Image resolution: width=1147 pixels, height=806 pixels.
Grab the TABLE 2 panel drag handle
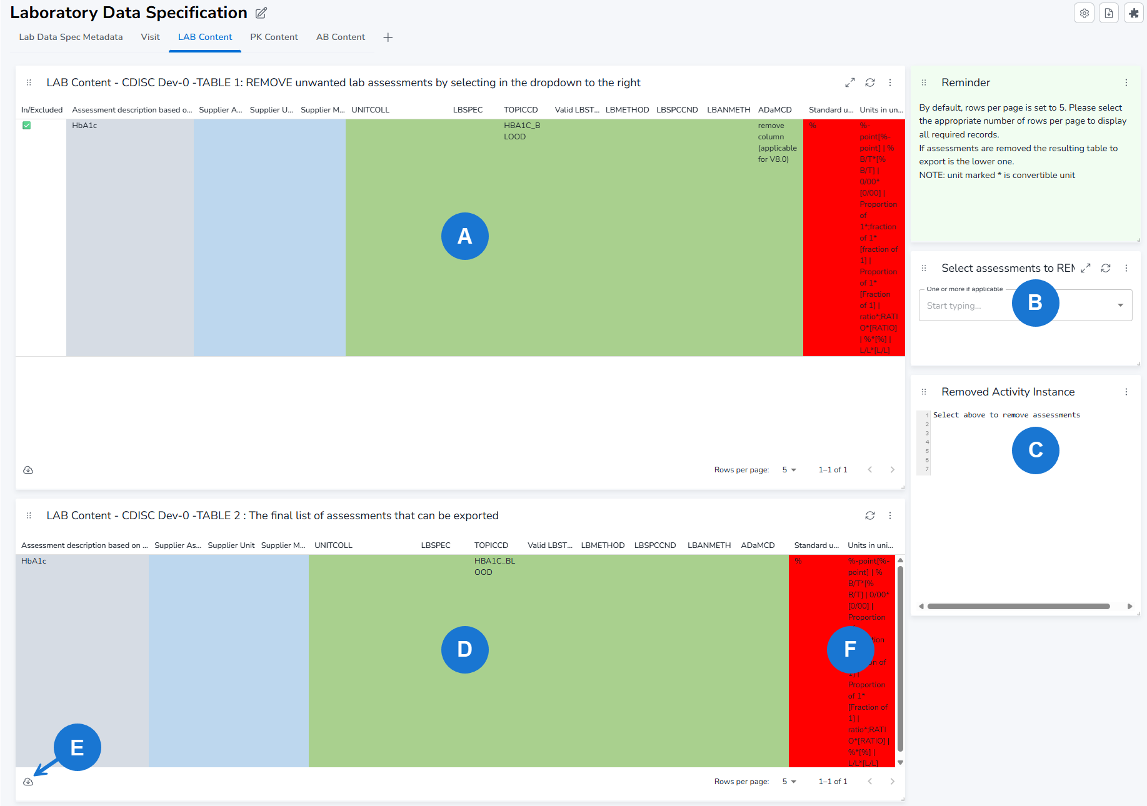pyautogui.click(x=29, y=515)
